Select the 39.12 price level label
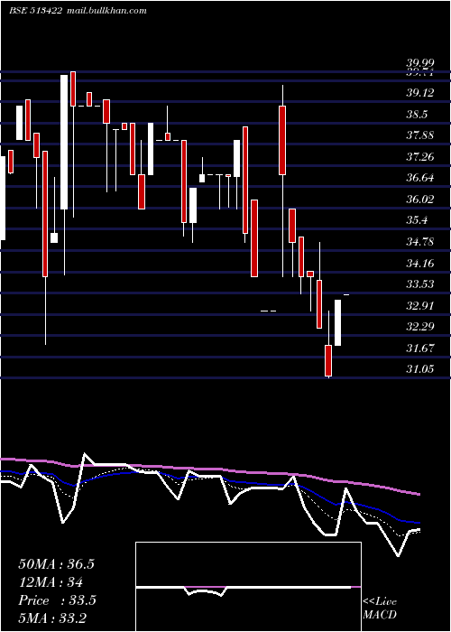Image resolution: width=451 pixels, height=632 pixels. (x=420, y=93)
